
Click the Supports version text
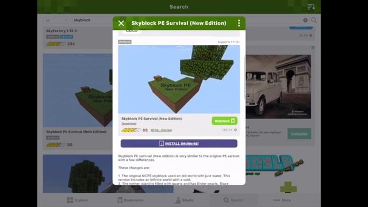(x=229, y=42)
